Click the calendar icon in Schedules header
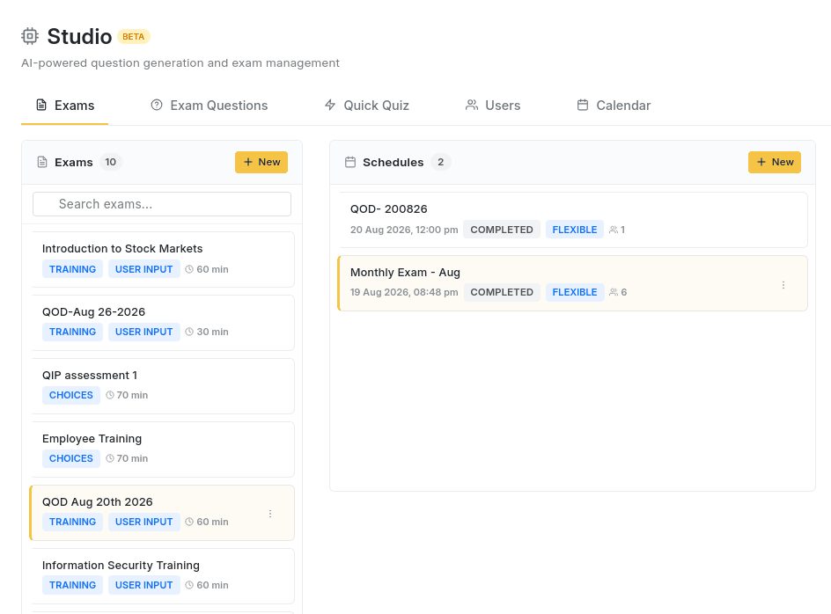 tap(350, 162)
